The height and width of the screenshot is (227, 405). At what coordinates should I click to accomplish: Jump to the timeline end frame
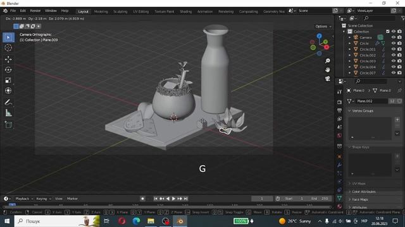coord(185,199)
